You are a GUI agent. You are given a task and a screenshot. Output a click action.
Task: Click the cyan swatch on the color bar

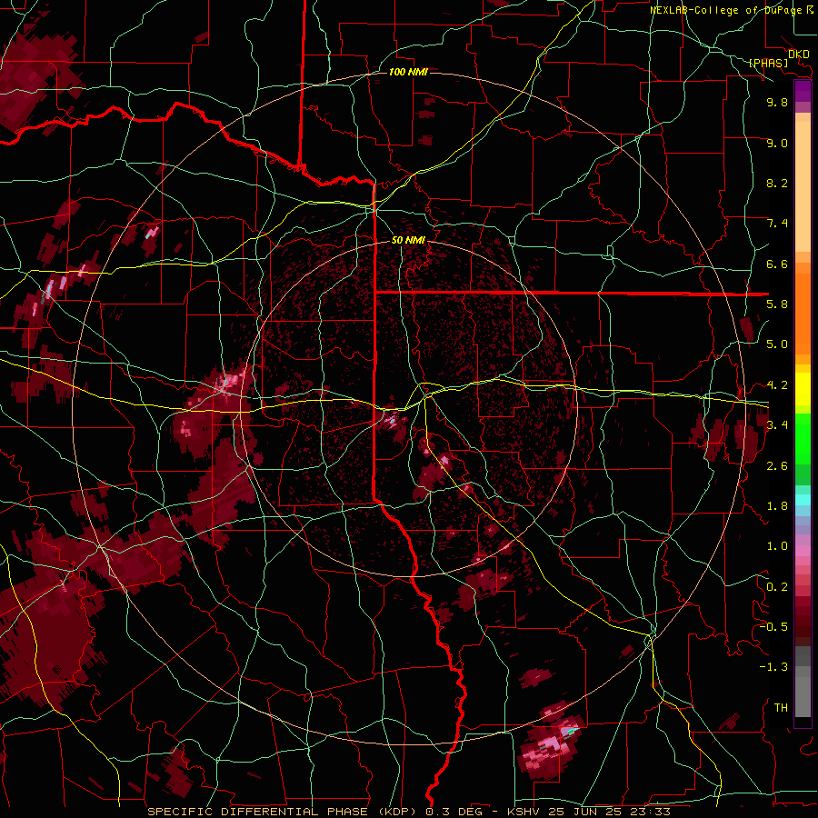pyautogui.click(x=803, y=500)
